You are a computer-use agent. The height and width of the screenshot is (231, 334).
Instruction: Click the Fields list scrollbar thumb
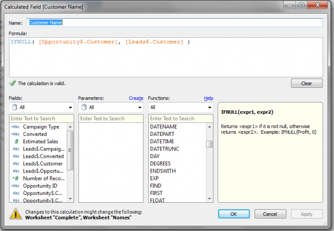(x=70, y=151)
